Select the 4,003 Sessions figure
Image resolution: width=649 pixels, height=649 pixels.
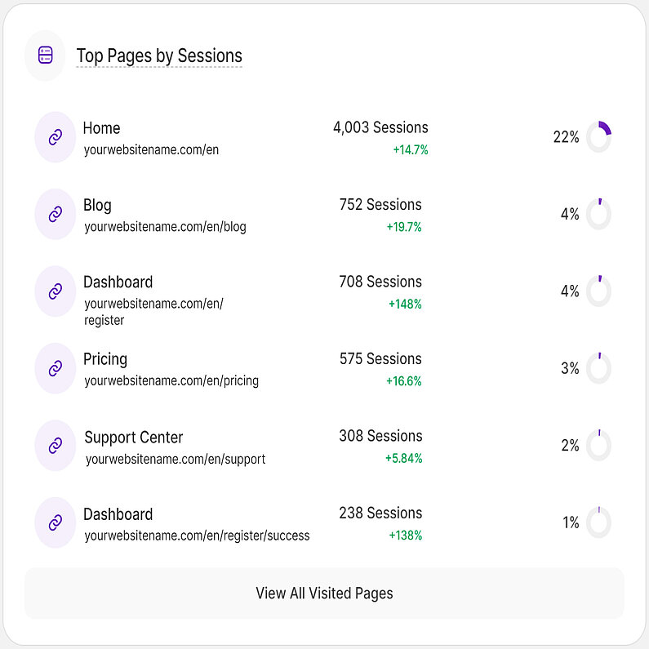(x=380, y=127)
